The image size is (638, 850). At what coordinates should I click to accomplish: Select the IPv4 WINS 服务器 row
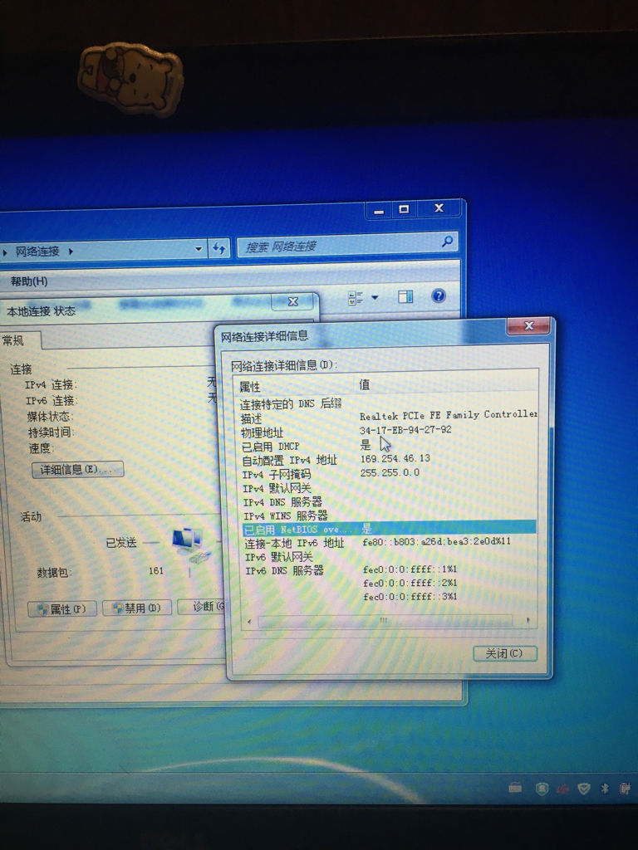pyautogui.click(x=389, y=515)
